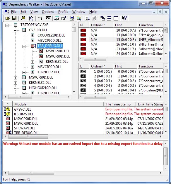
Task: Sort exports by the E column header
Action: pyautogui.click(x=84, y=66)
